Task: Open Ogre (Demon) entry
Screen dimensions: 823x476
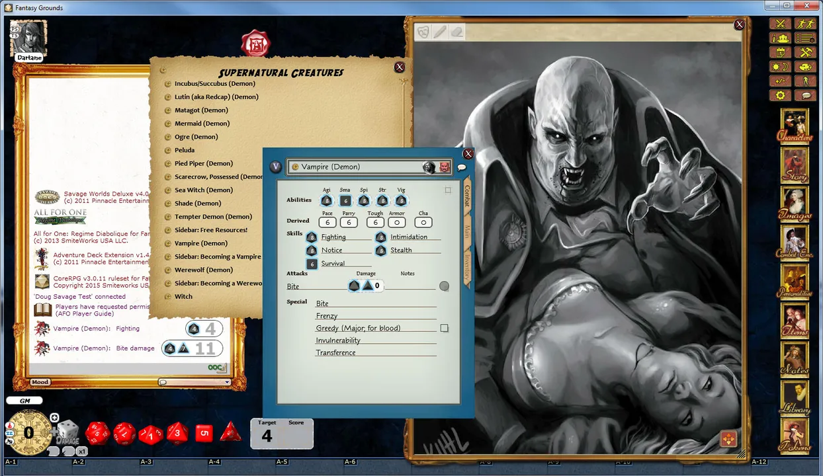Action: tap(196, 137)
